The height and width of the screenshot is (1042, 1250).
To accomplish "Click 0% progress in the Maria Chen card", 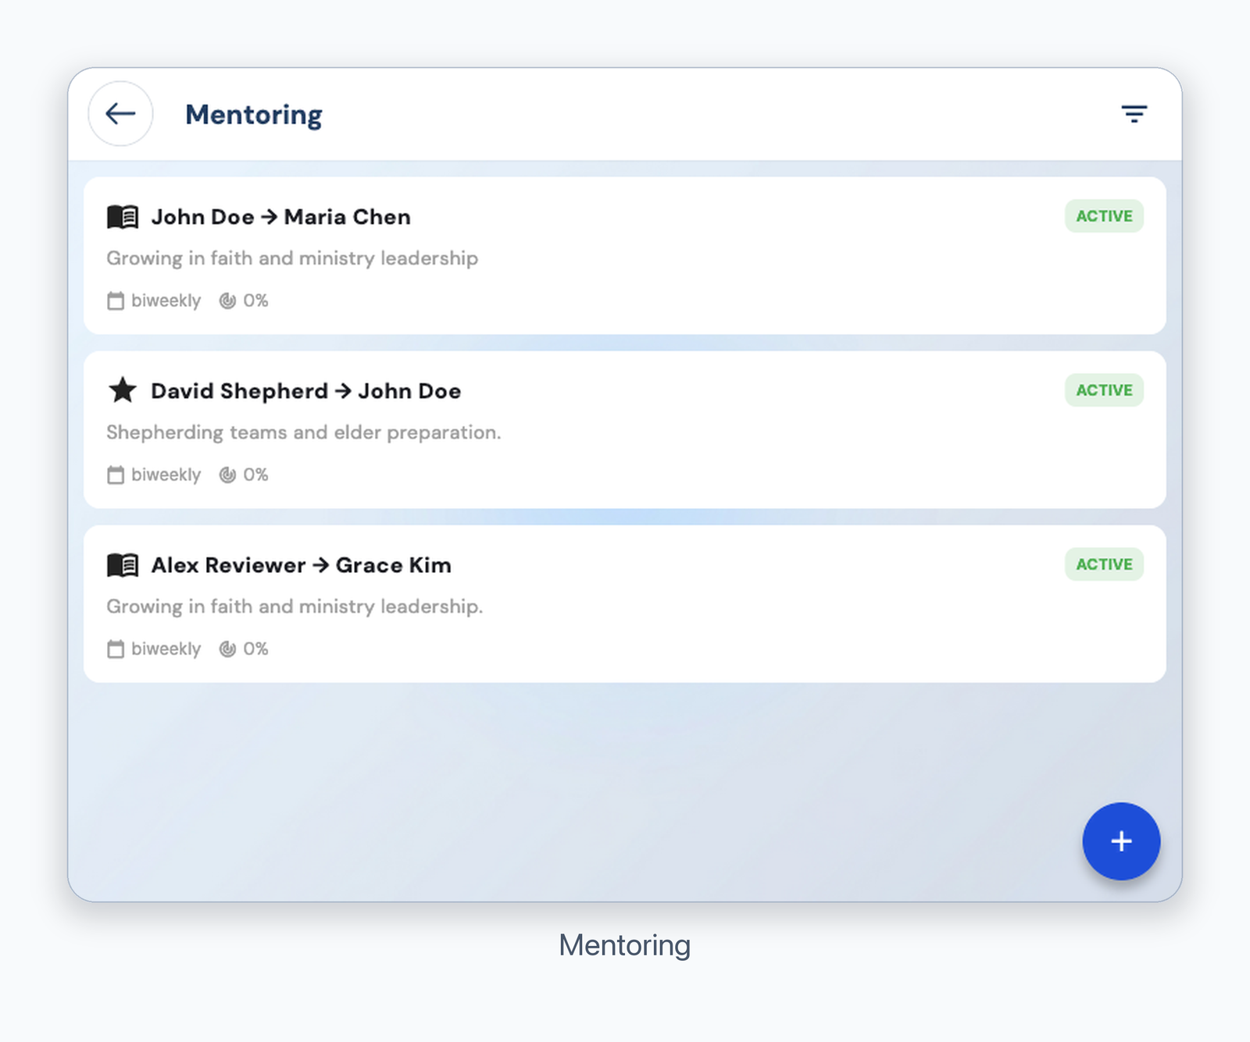I will pyautogui.click(x=255, y=301).
